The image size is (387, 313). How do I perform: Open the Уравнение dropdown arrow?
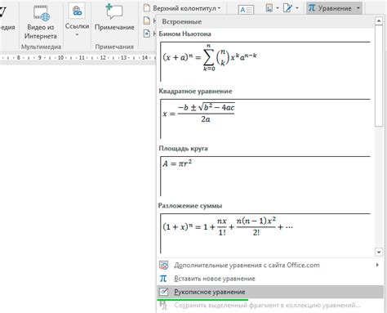358,8
